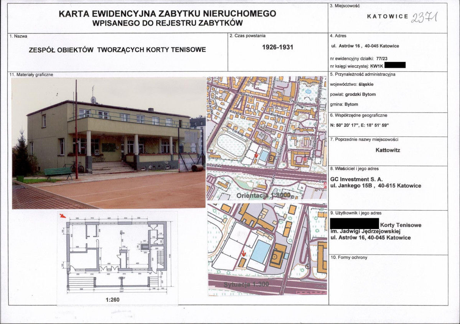Image resolution: width=460 pixels, height=324 pixels.
Task: Click the red arrow on the Orientacja map
Action: click(256, 156)
